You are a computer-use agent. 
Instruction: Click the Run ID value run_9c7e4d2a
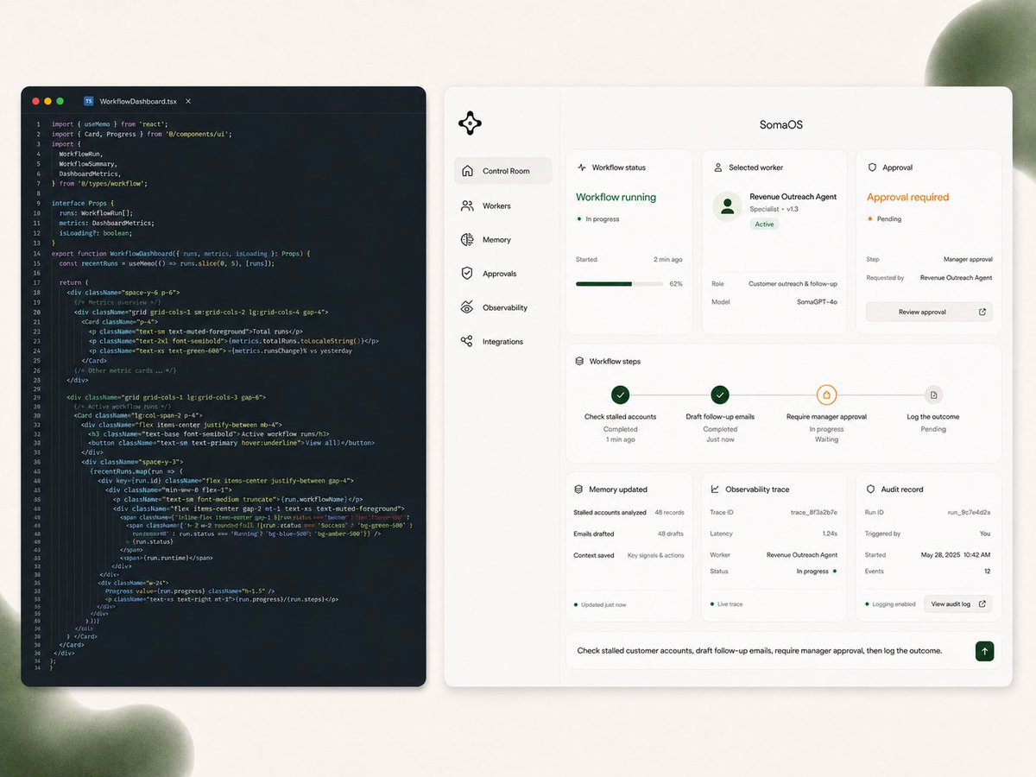tap(969, 513)
